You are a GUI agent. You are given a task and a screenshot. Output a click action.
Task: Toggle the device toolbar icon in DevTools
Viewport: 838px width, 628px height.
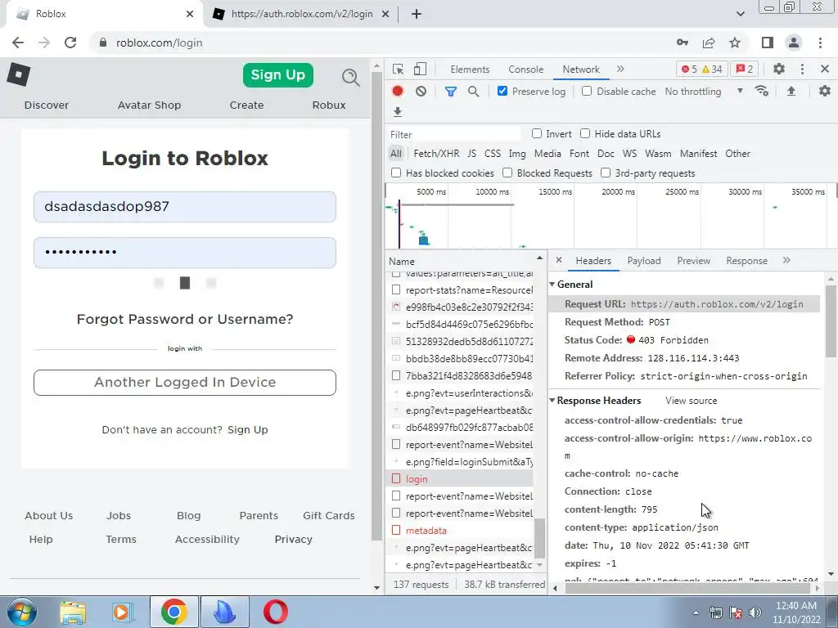420,70
